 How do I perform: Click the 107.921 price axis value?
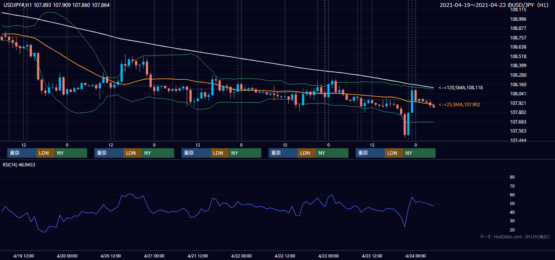(518, 103)
